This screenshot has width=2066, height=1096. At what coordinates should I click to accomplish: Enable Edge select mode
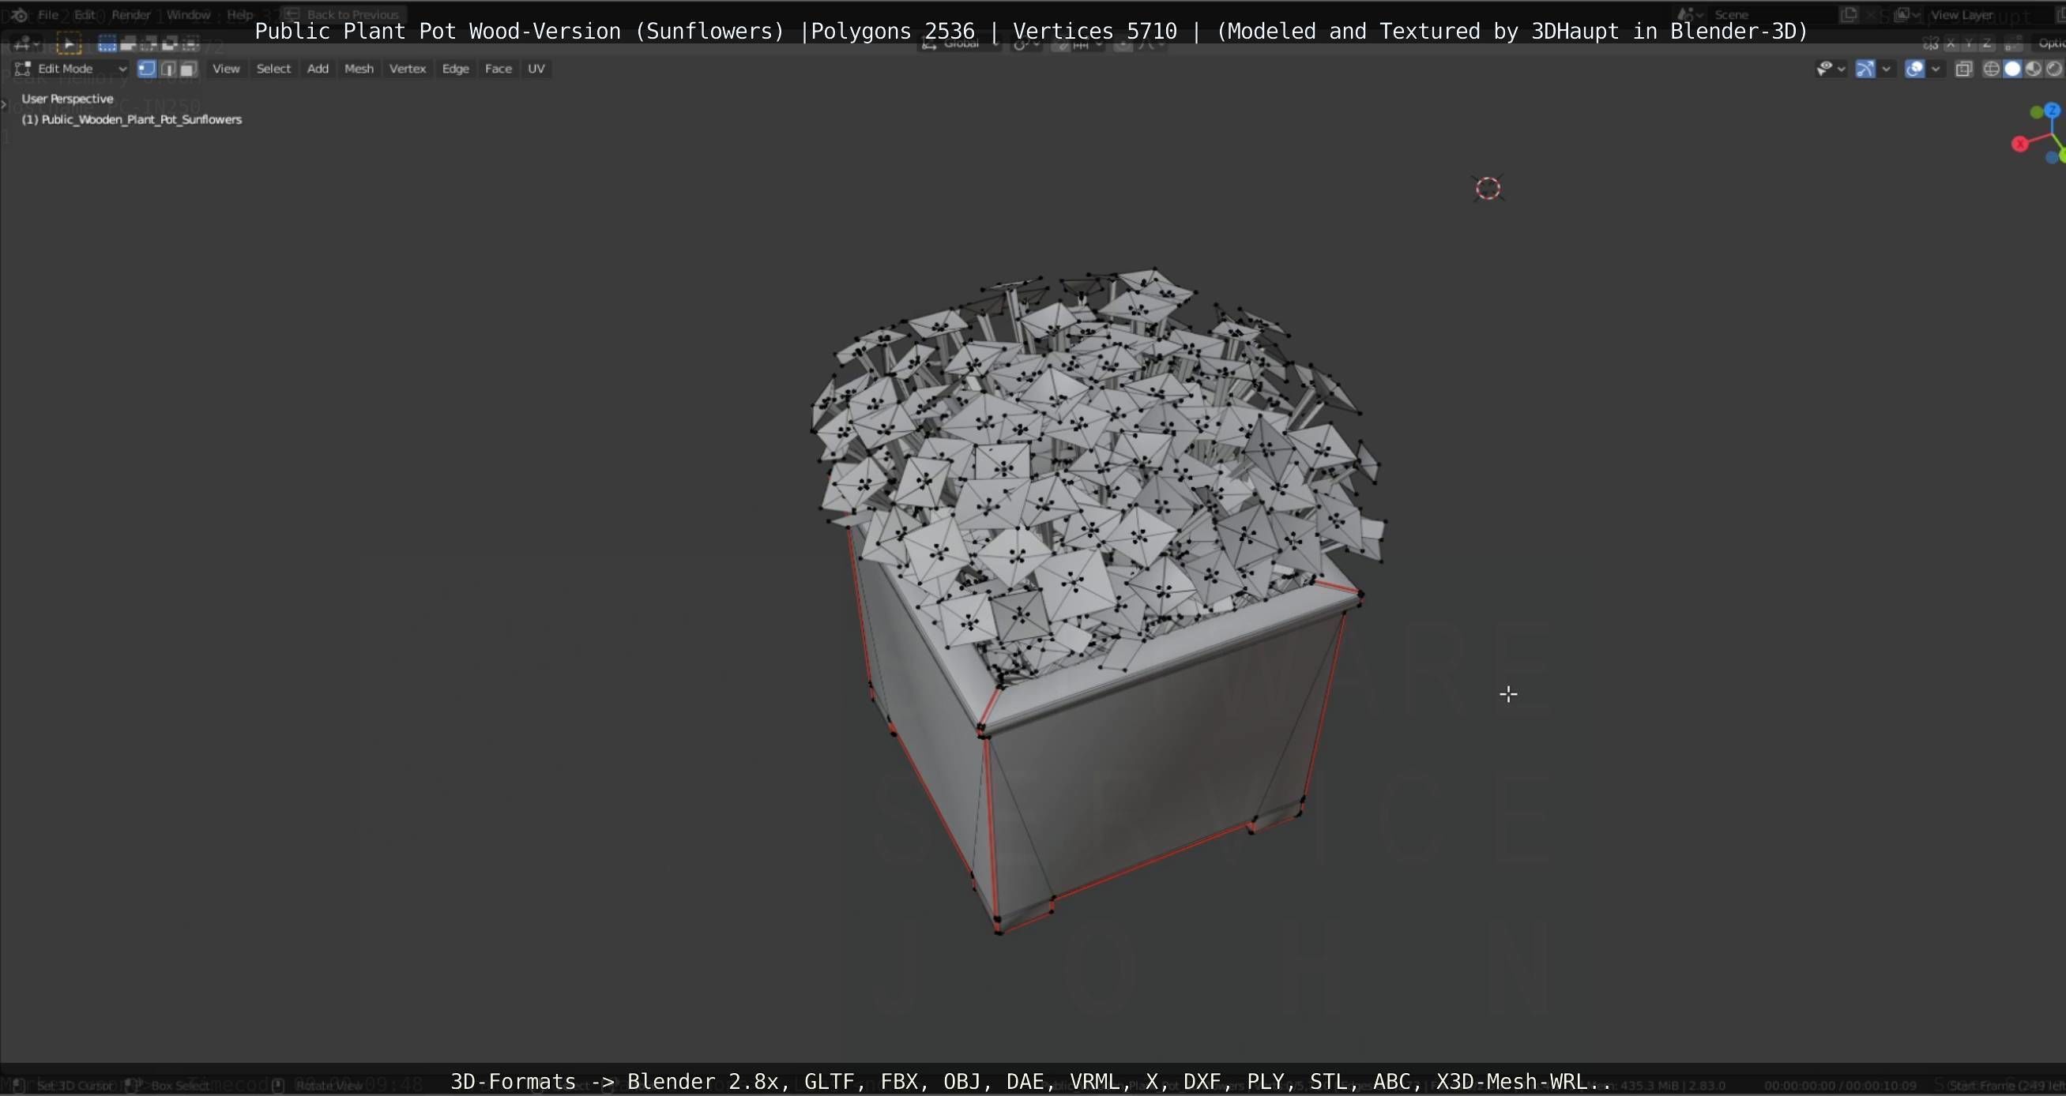coord(167,69)
